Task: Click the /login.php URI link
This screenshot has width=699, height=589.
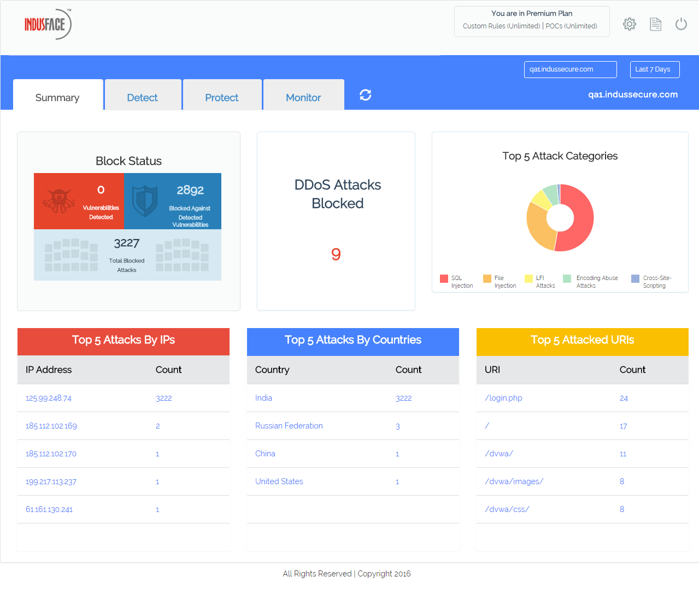Action: [503, 398]
